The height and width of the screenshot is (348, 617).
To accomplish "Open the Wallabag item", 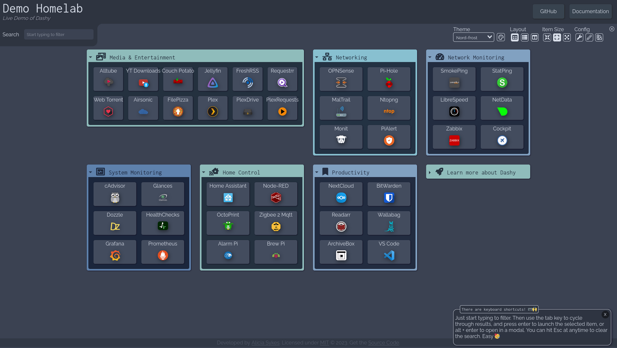I will tap(389, 223).
